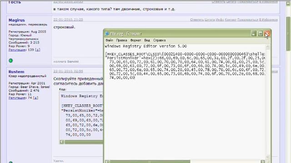Open the Справка menu in Notepad
This screenshot has width=291, height=163.
pyautogui.click(x=160, y=40)
